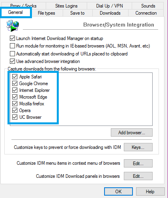Open the Save to tab
The height and width of the screenshot is (198, 168).
[x=77, y=13]
